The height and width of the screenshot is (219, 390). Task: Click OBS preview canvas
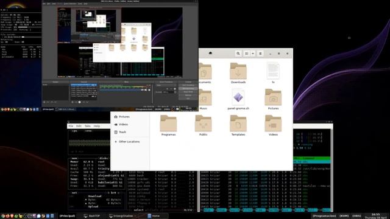(120, 42)
